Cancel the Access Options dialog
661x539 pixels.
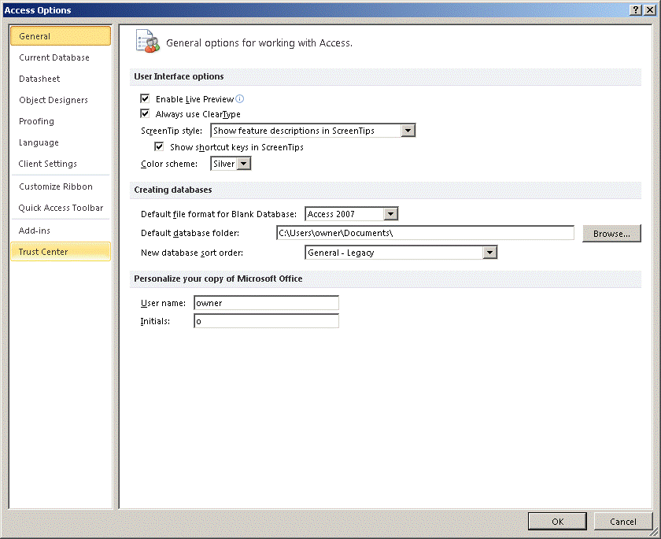623,521
